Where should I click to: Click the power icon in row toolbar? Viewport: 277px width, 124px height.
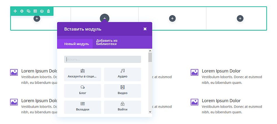42,11
